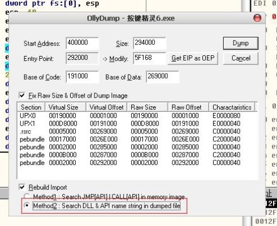Viewport: 277px width, 226px height.
Task: Close OllyDump with the red close button
Action: point(257,18)
